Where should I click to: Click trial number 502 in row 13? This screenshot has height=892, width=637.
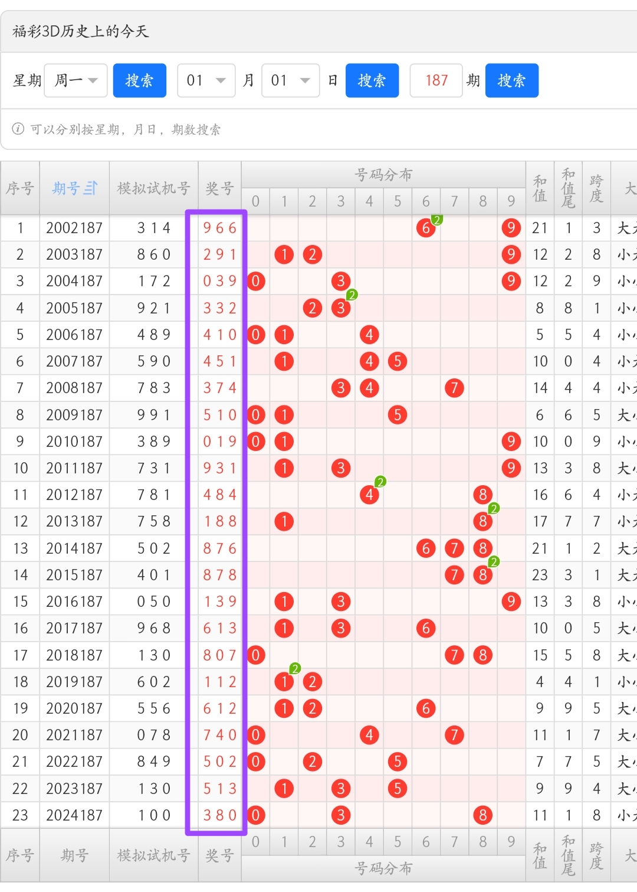pyautogui.click(x=153, y=548)
